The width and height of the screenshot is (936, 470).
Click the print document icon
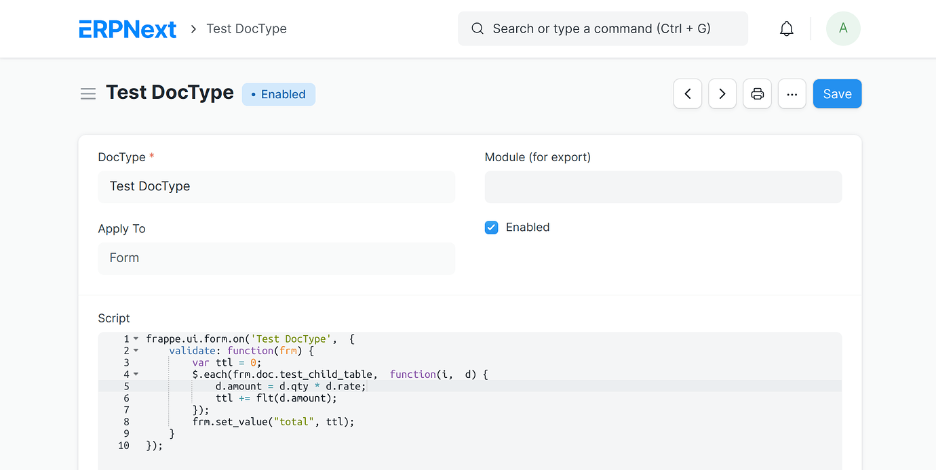pyautogui.click(x=757, y=93)
